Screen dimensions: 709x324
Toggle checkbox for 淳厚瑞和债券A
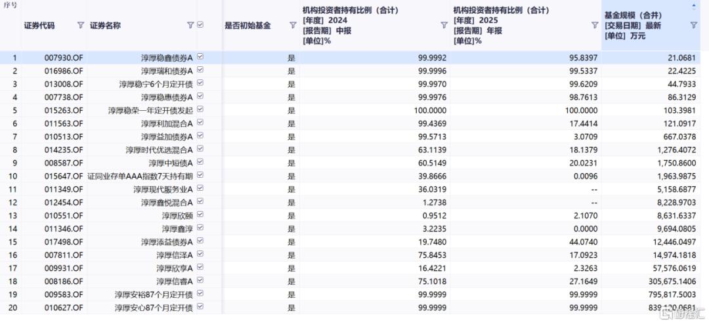(200, 70)
